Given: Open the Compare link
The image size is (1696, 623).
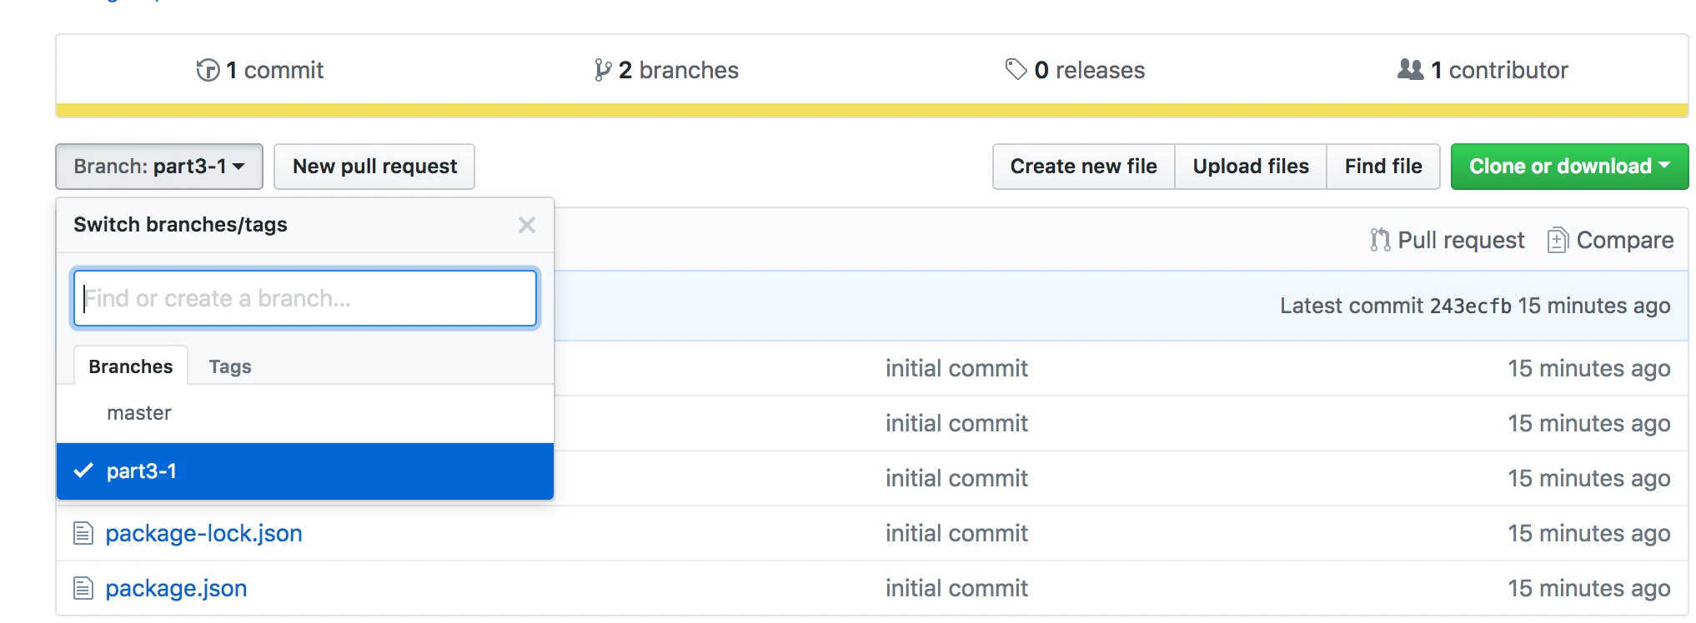Looking at the screenshot, I should [1611, 240].
